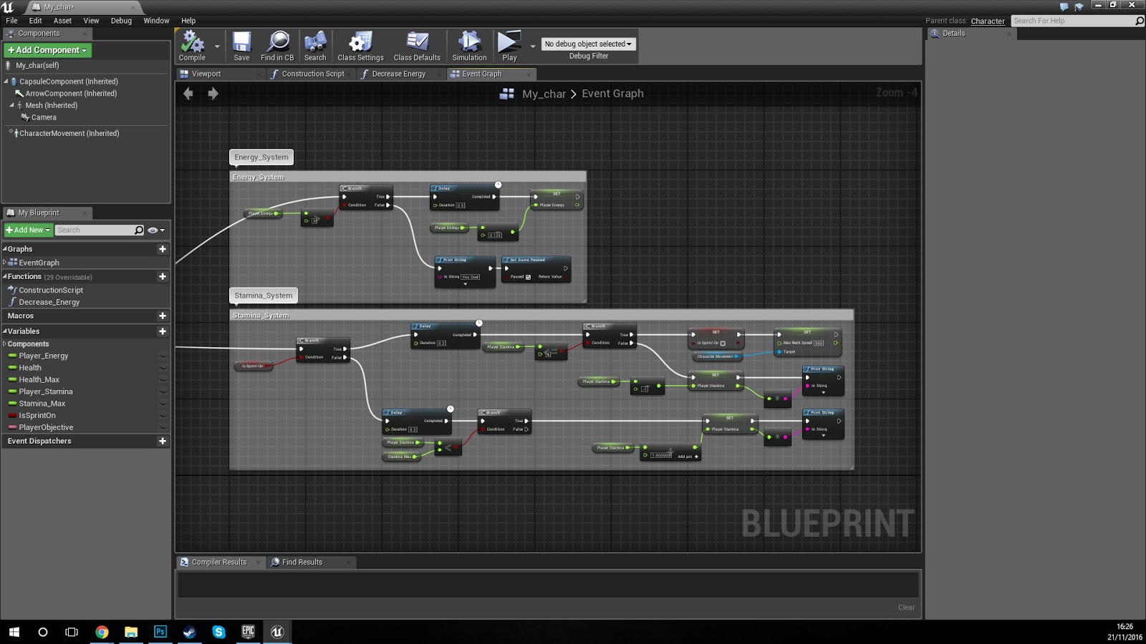Image resolution: width=1146 pixels, height=644 pixels.
Task: Go forward using graph navigation arrow
Action: pos(213,94)
